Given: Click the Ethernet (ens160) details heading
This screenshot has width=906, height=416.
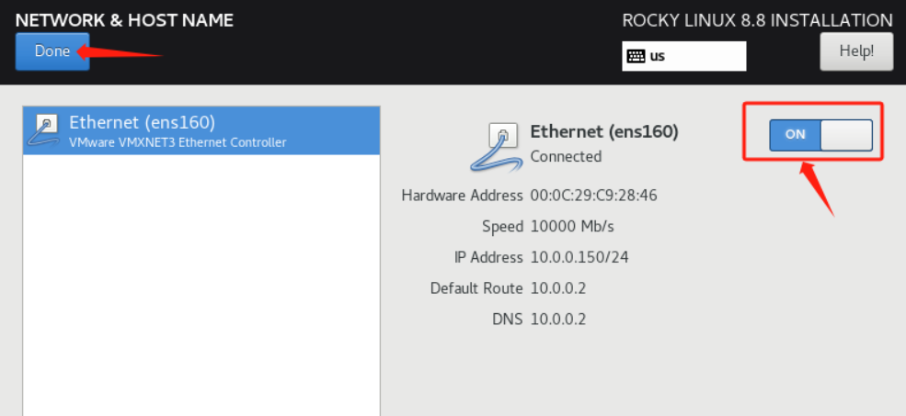Looking at the screenshot, I should pyautogui.click(x=604, y=131).
